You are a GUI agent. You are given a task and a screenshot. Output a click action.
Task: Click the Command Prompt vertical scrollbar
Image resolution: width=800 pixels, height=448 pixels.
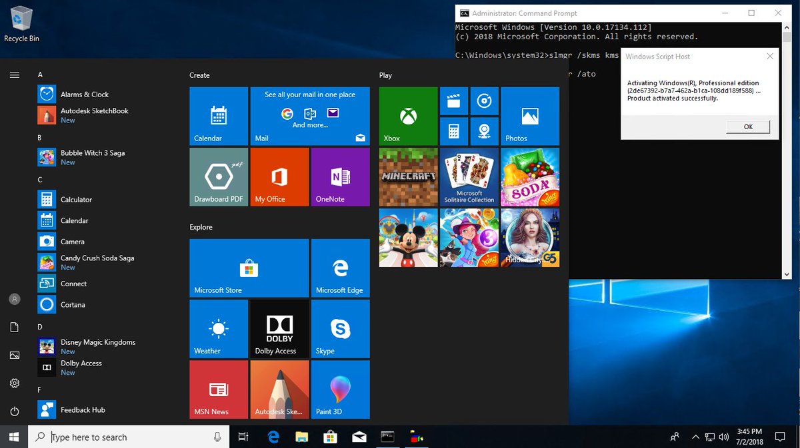click(x=787, y=150)
